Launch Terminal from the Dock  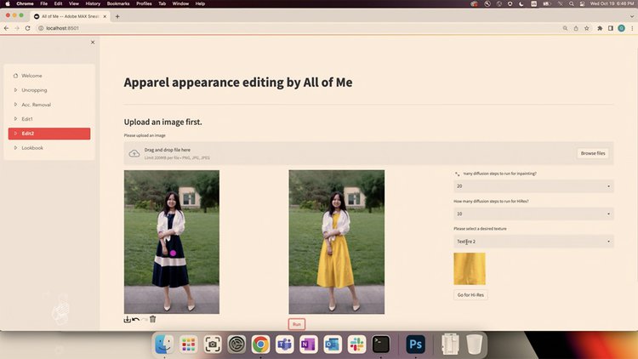[x=382, y=344]
